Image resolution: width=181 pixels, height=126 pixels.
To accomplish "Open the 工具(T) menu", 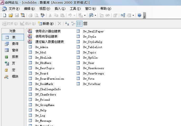I will pyautogui.click(x=75, y=9).
